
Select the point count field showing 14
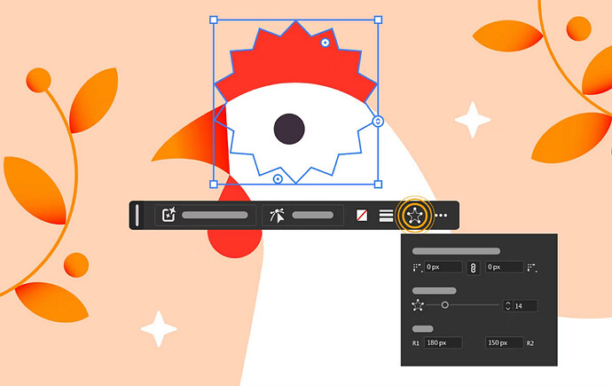[x=525, y=306]
